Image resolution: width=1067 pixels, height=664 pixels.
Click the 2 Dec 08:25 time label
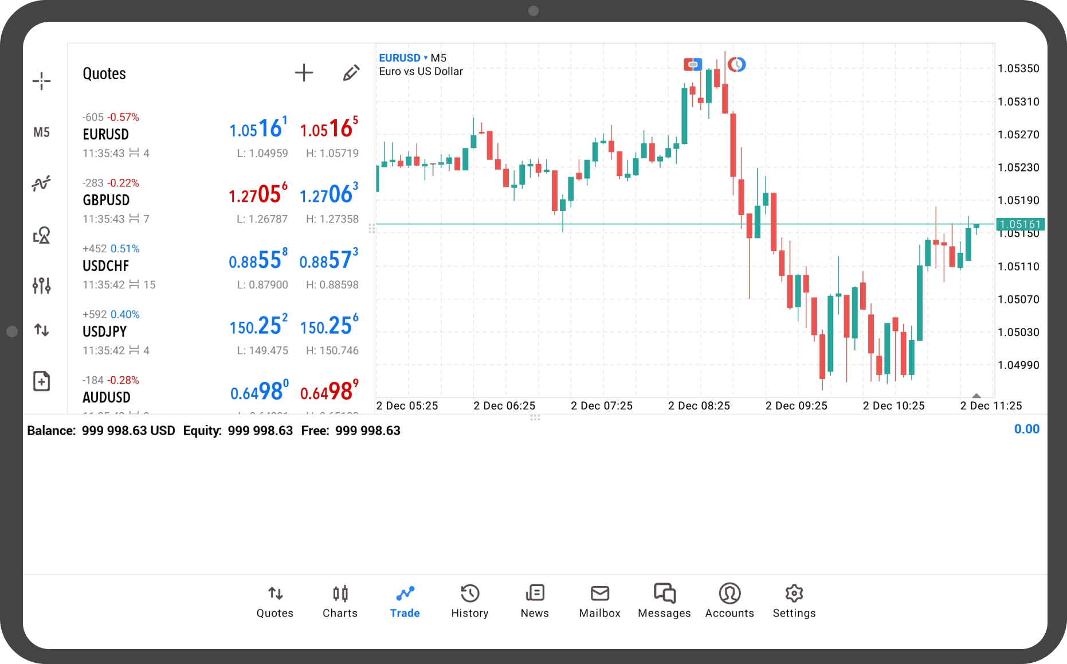[699, 406]
